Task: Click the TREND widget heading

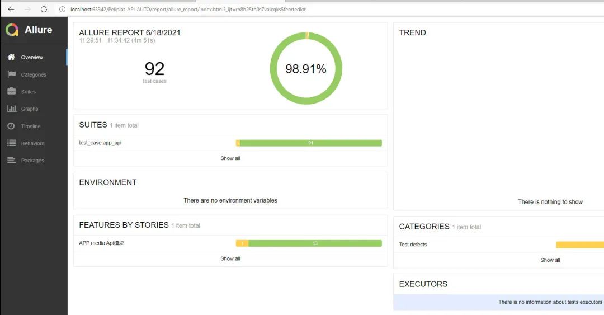Action: click(413, 33)
